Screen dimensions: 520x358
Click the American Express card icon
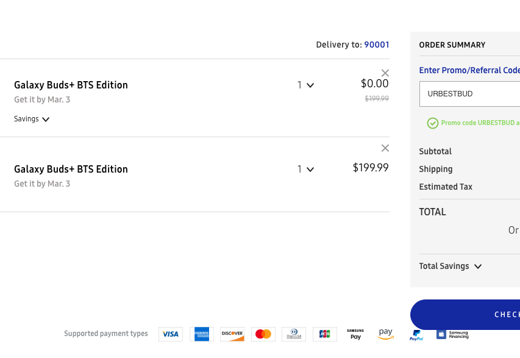(201, 334)
